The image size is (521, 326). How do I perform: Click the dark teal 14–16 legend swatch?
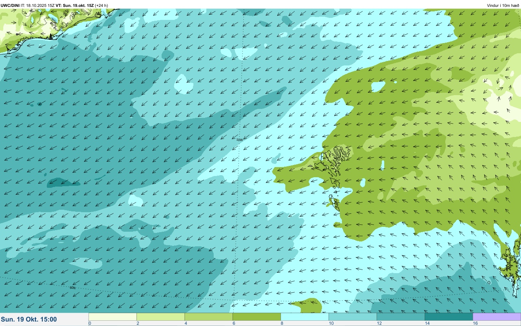[x=449, y=317]
